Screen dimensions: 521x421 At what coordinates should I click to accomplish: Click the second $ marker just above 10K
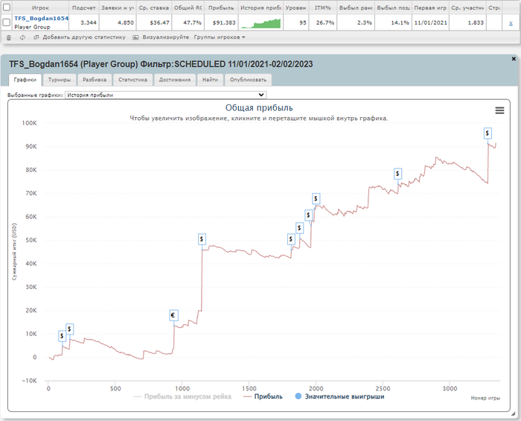click(69, 329)
